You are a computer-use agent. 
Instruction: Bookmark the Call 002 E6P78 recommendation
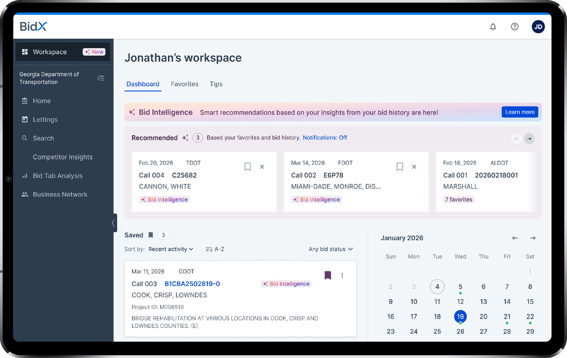400,167
